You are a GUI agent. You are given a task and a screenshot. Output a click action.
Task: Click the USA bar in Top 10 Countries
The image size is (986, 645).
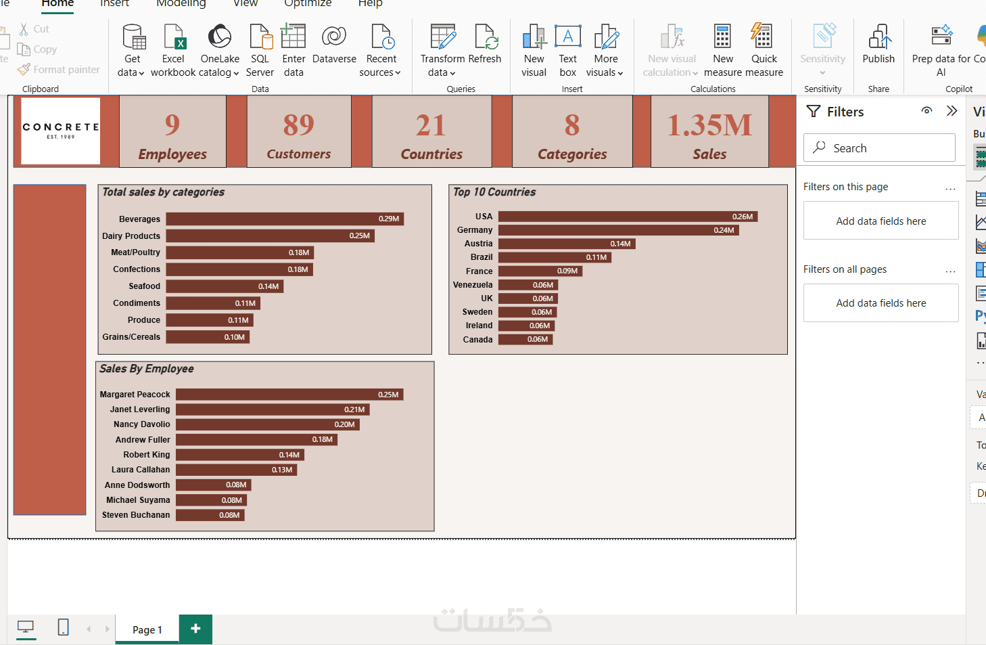point(628,217)
